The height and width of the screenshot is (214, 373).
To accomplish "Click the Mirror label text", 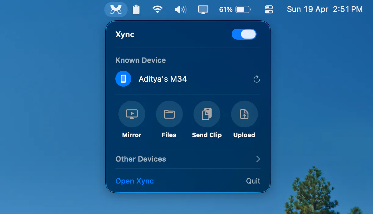I will [132, 135].
